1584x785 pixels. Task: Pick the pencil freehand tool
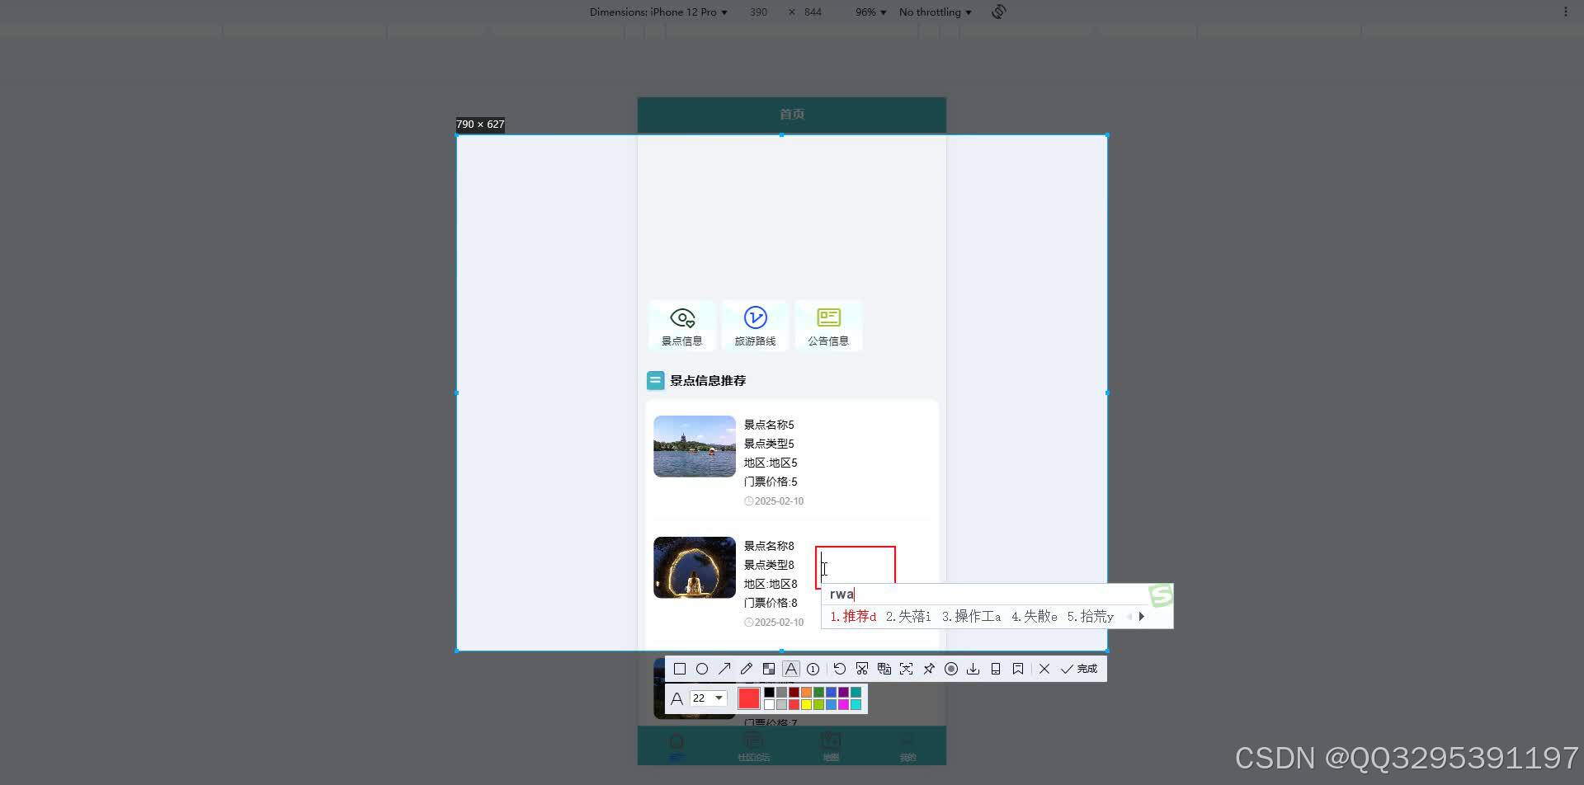point(747,669)
